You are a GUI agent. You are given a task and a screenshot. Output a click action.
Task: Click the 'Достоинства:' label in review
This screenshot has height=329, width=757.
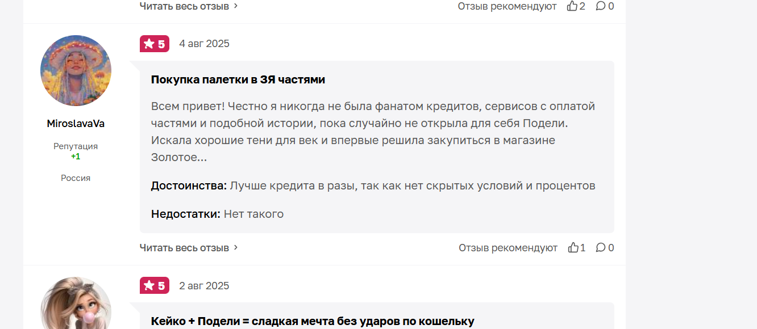click(189, 185)
